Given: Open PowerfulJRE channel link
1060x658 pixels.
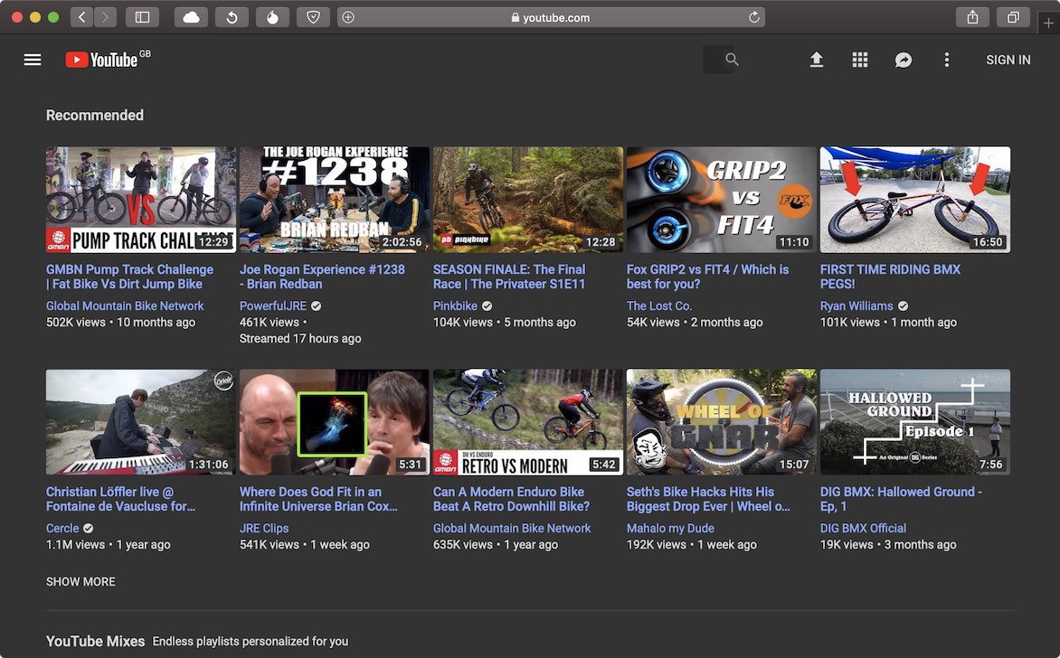Looking at the screenshot, I should 273,306.
